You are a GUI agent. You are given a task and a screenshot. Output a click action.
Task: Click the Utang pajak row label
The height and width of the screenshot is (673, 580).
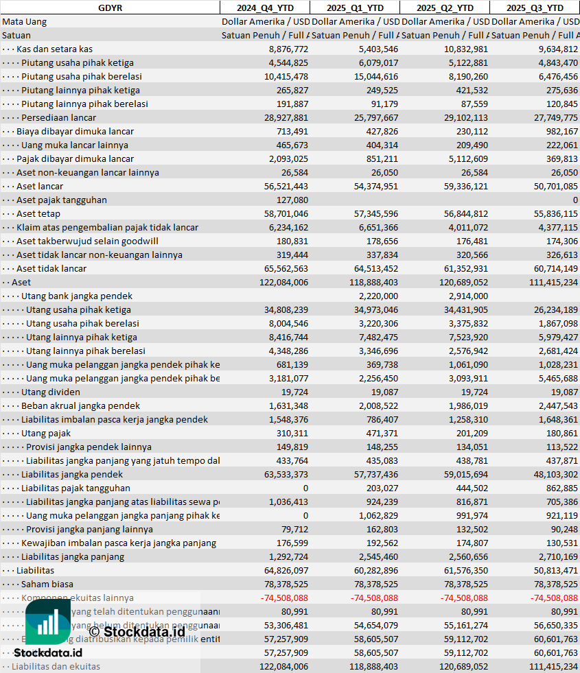(x=45, y=434)
